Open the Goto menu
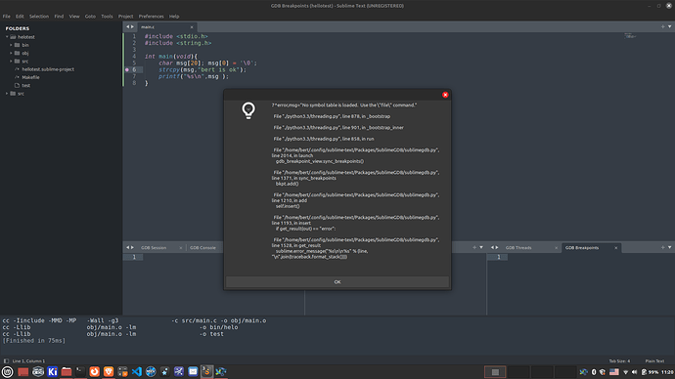675x379 pixels. point(90,17)
